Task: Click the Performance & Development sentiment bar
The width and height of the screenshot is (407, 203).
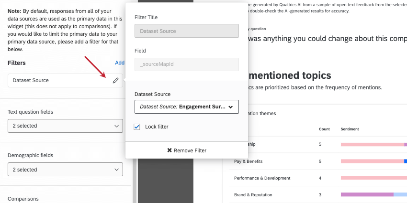Action: 373,178
